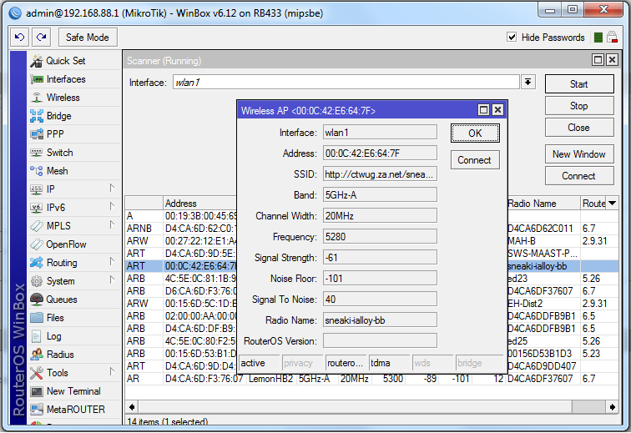
Task: Expand the Routing submenu arrow
Action: click(x=113, y=262)
